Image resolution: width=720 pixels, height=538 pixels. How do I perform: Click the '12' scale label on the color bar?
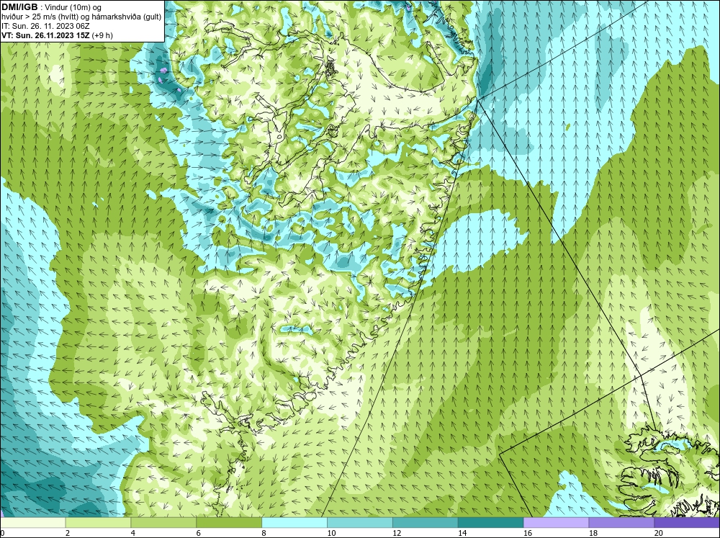pos(397,533)
